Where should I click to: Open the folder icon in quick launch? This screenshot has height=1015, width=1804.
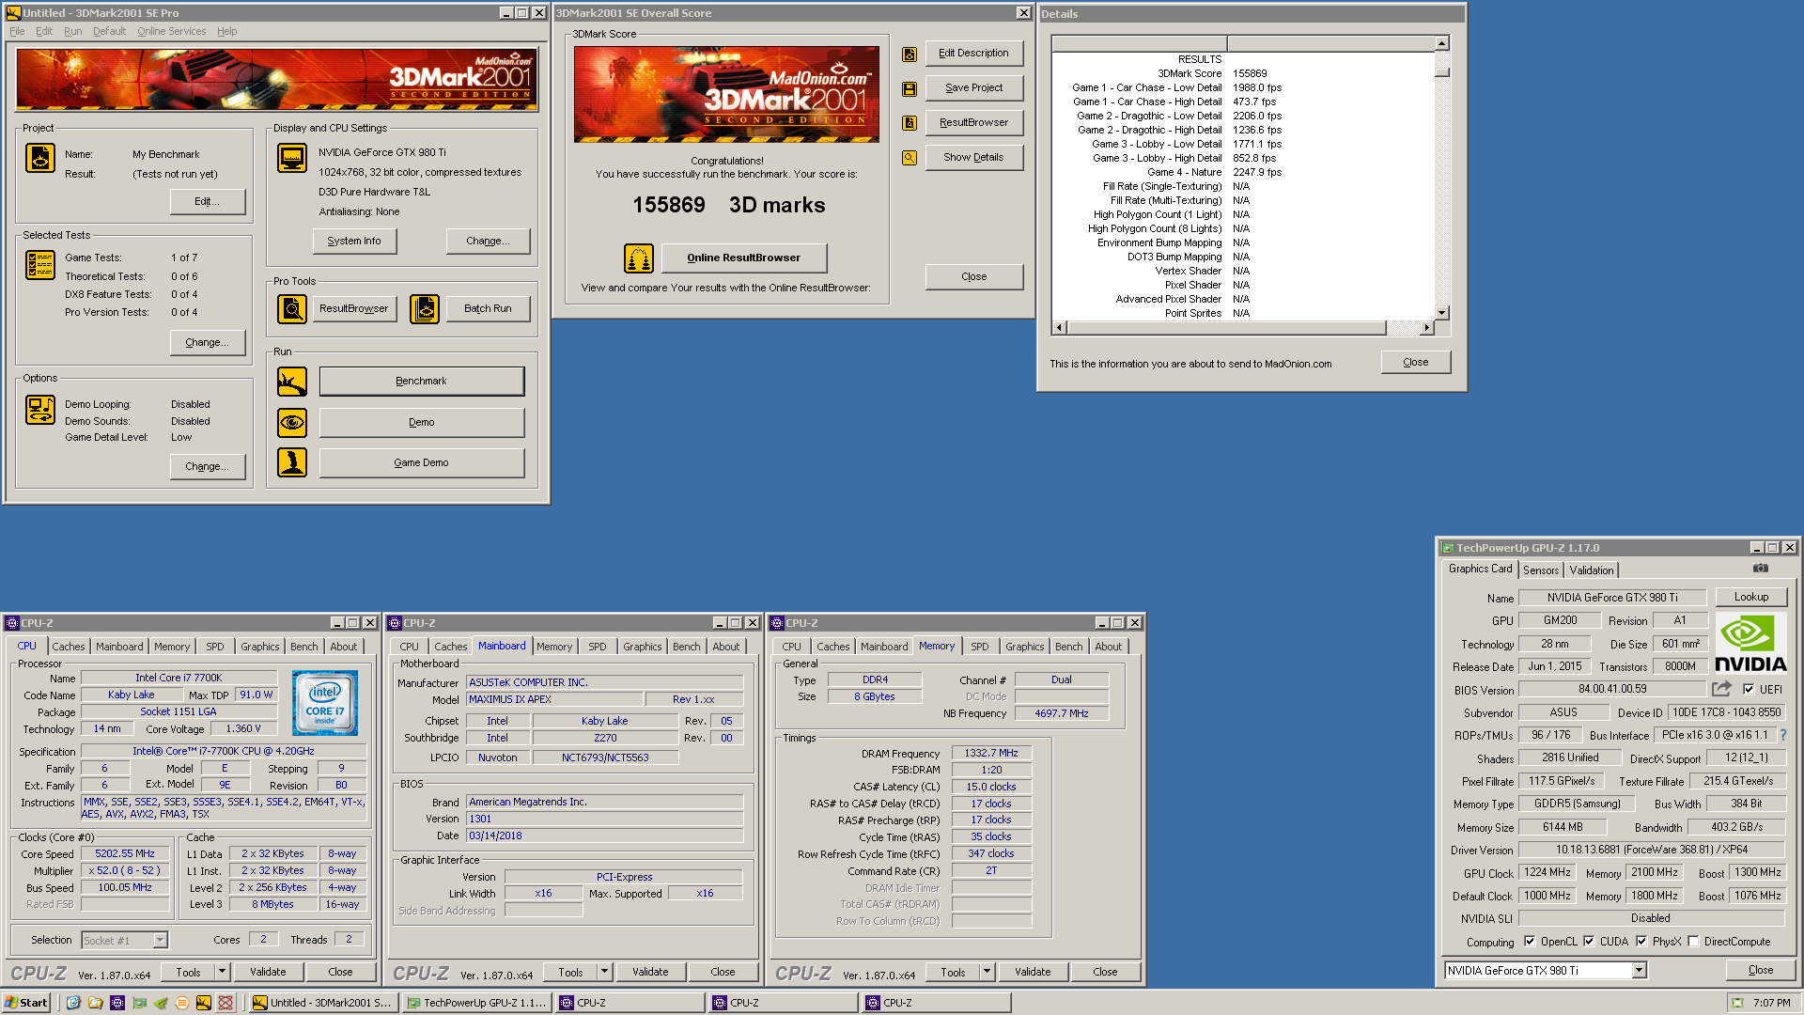pos(95,1003)
